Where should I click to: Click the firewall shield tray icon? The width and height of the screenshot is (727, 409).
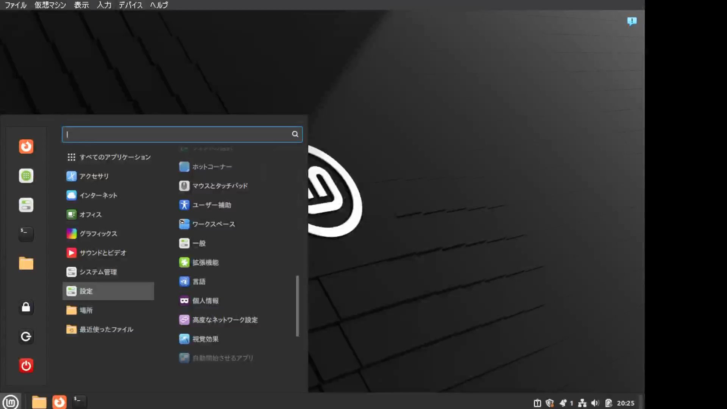click(550, 403)
